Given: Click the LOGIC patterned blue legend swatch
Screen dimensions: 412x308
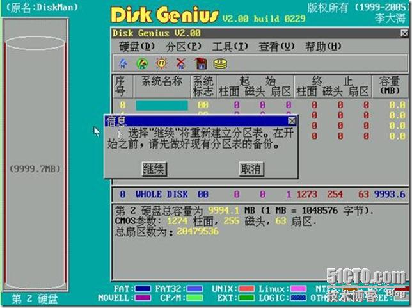Looking at the screenshot, I should (x=298, y=298).
